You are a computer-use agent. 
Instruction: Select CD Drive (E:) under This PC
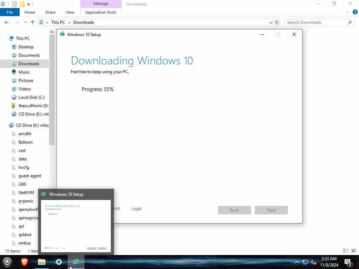[x=33, y=114]
